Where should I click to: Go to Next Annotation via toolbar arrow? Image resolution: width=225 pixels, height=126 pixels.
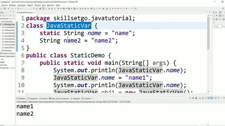[x=110, y=8]
